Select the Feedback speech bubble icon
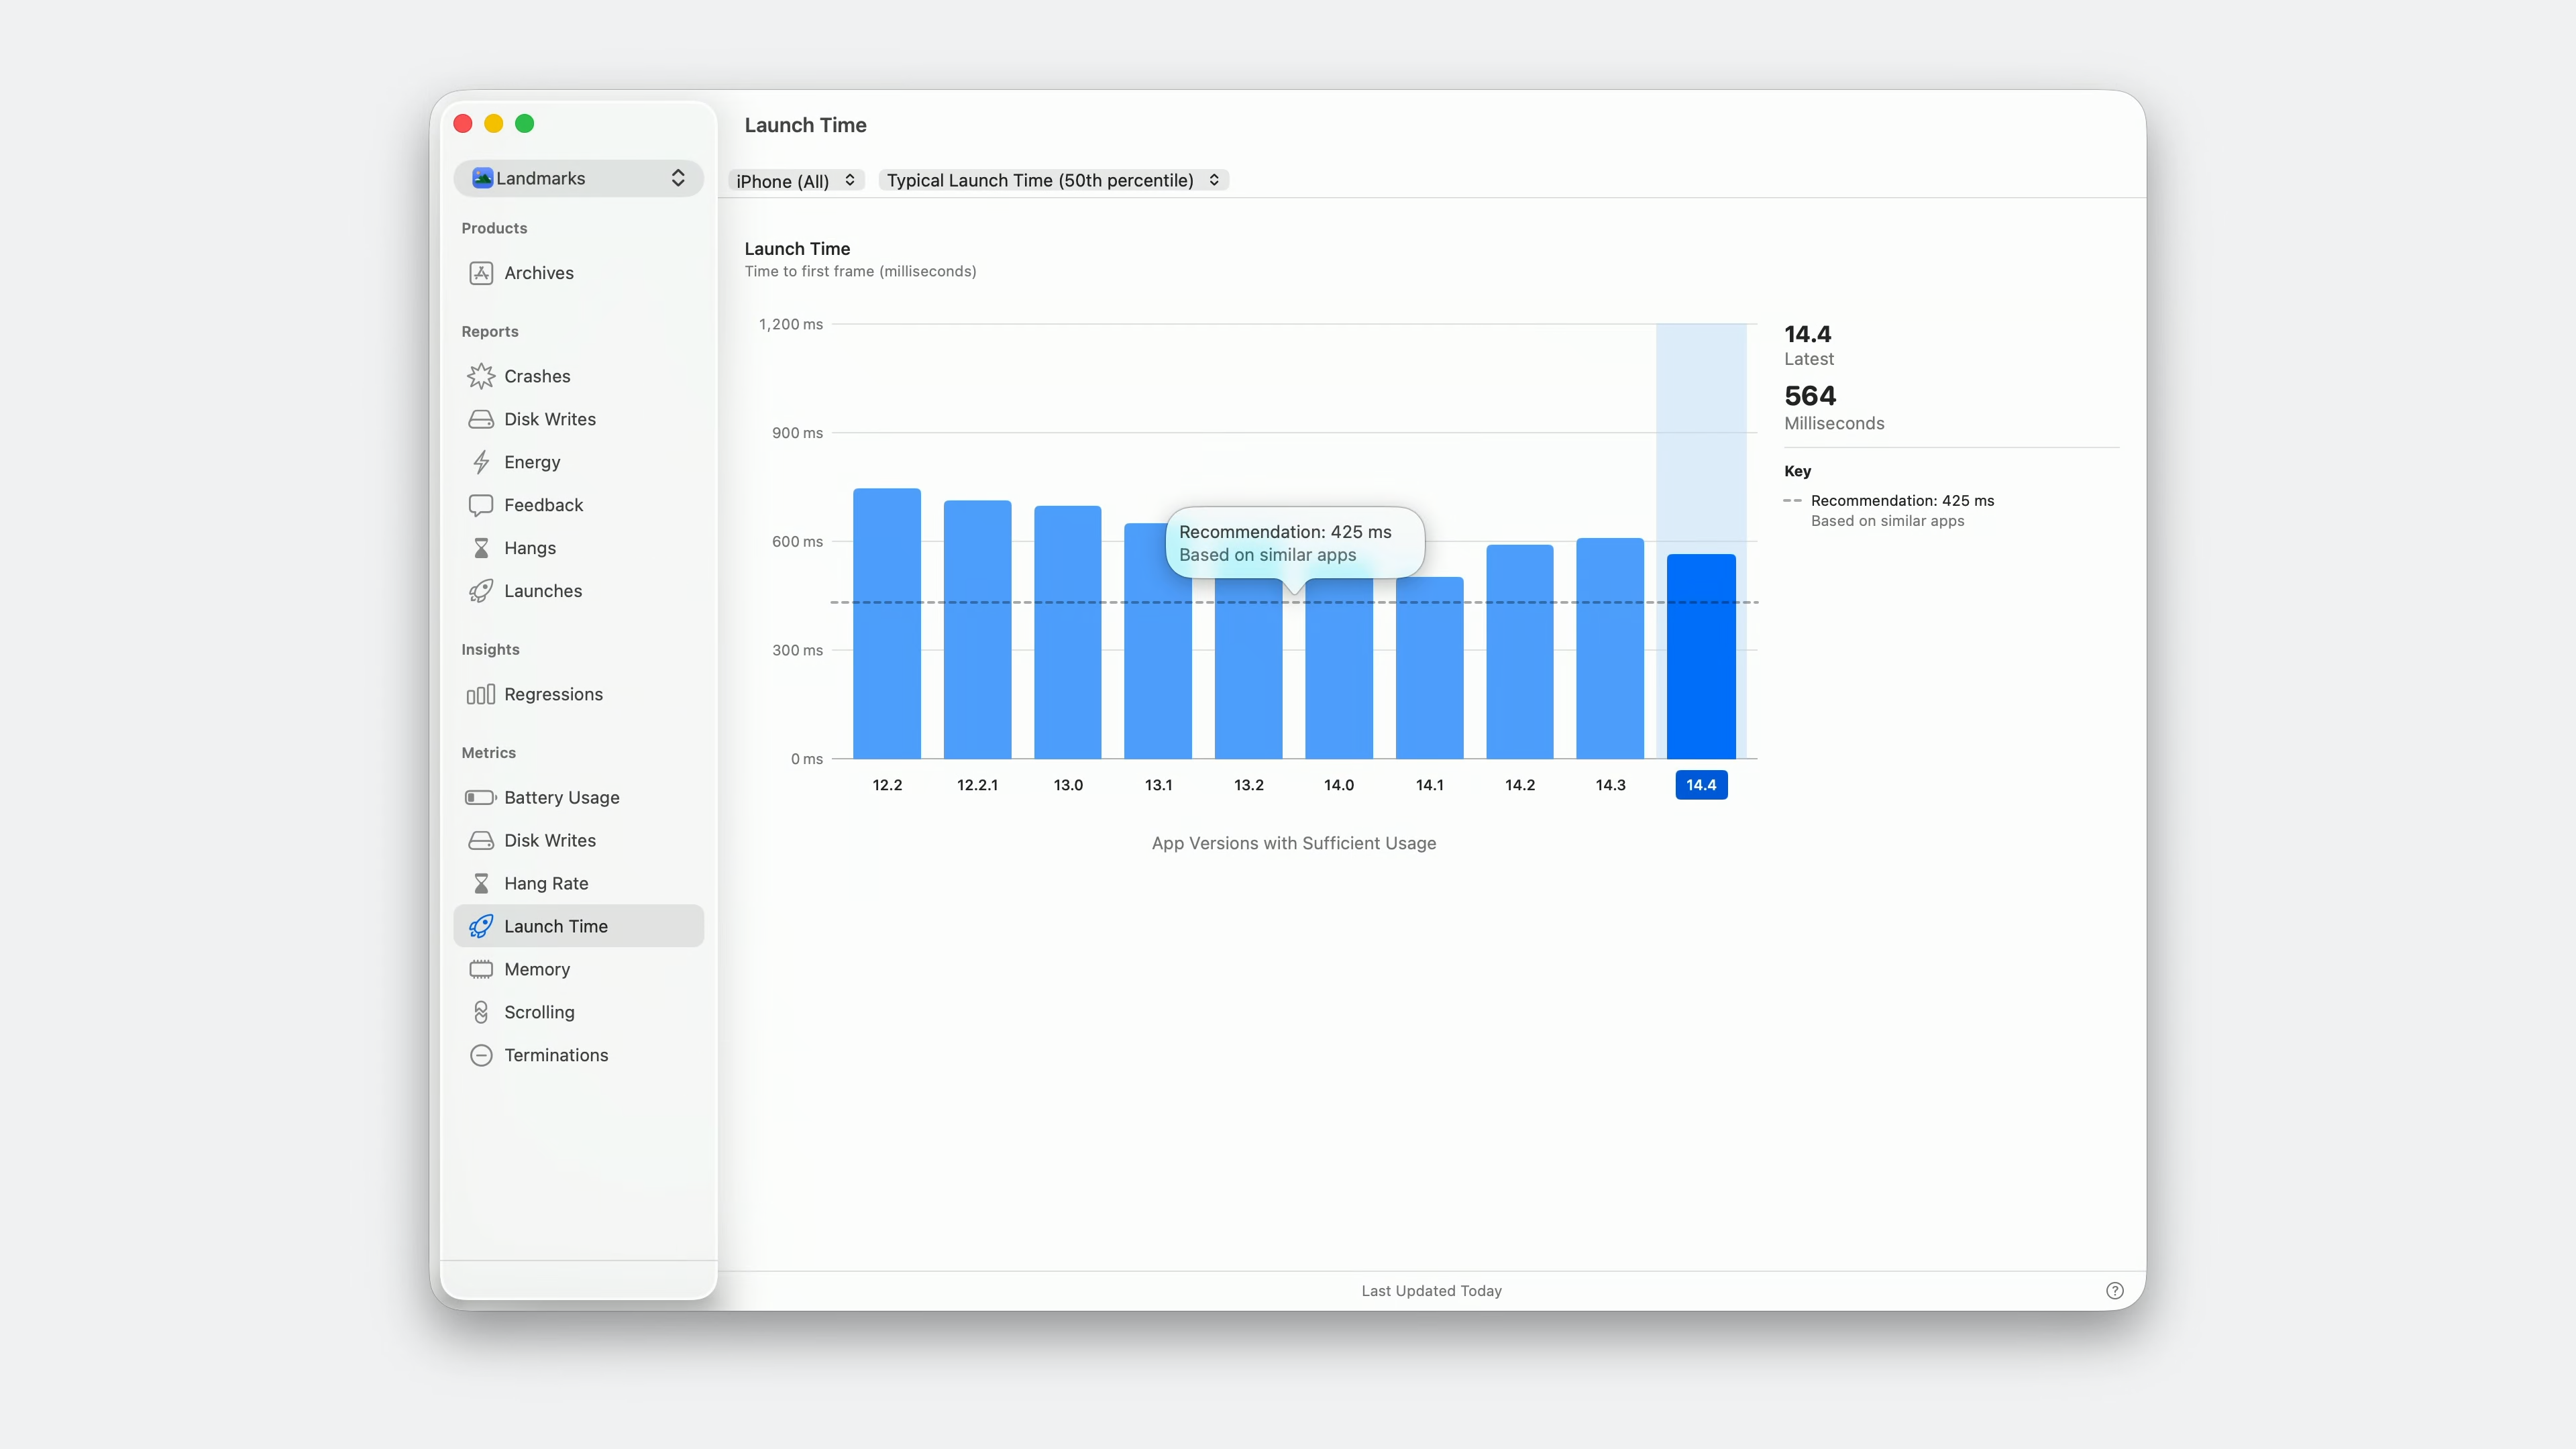 [x=481, y=505]
